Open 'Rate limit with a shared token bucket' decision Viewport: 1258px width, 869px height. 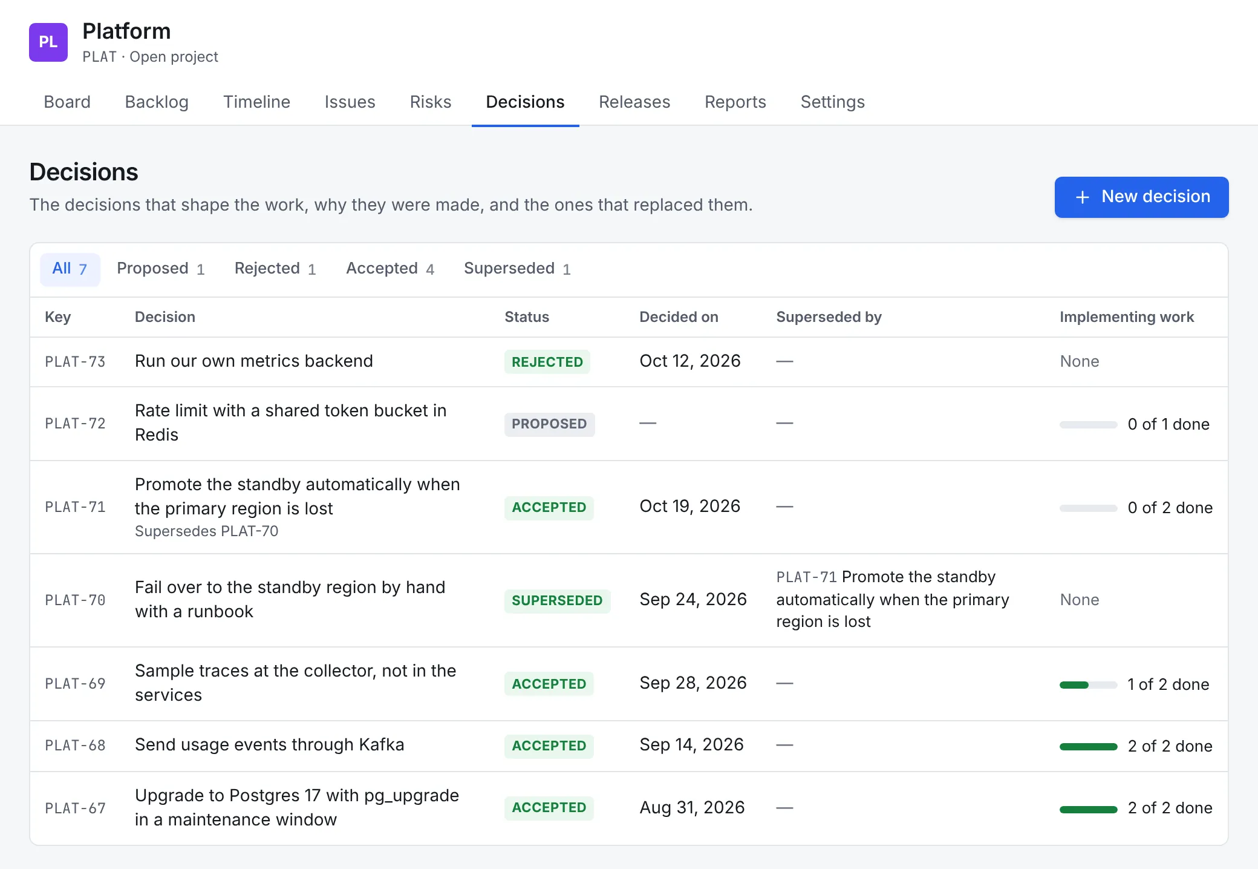click(291, 423)
